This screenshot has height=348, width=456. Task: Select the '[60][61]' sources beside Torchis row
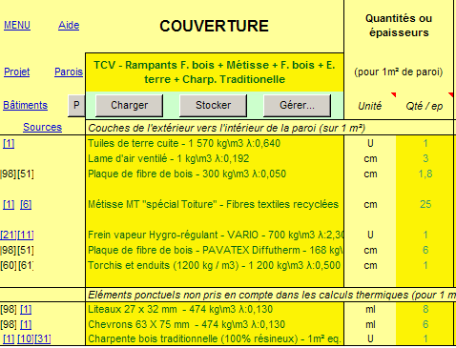[17, 265]
